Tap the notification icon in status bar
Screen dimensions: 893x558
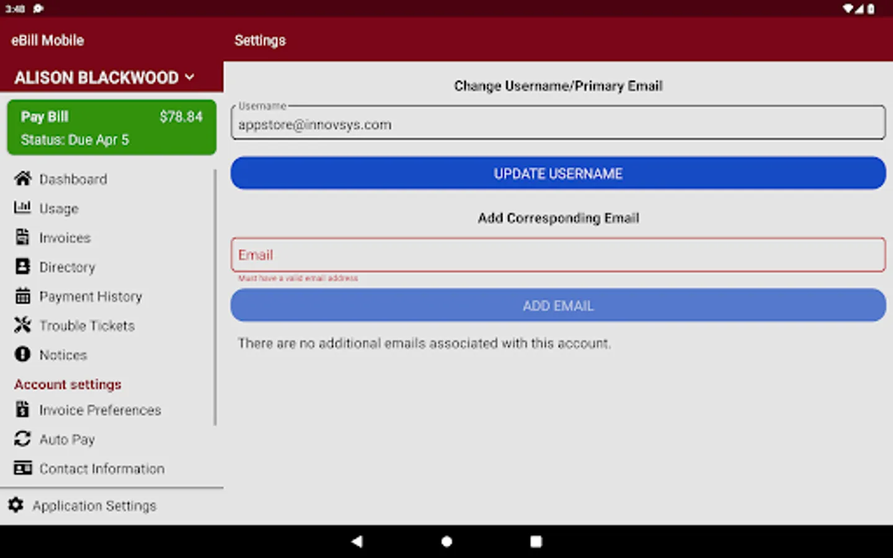coord(38,8)
